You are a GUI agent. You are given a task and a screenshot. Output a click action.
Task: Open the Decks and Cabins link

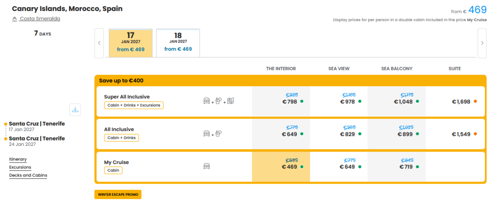pos(28,175)
